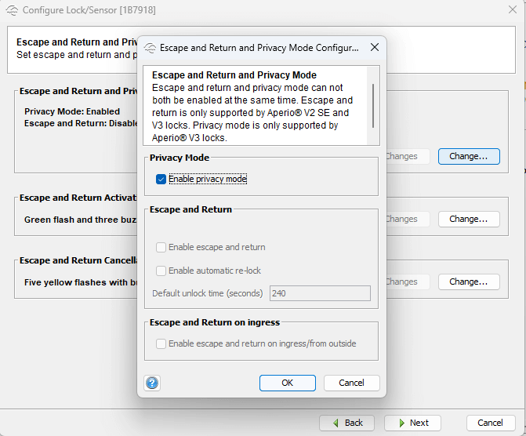
Task: Proceed with the Next wizard button
Action: click(412, 423)
